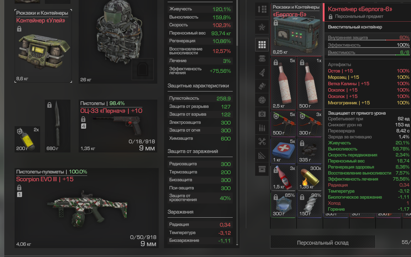Select the «Берлога-6» container in storage

tap(296, 30)
